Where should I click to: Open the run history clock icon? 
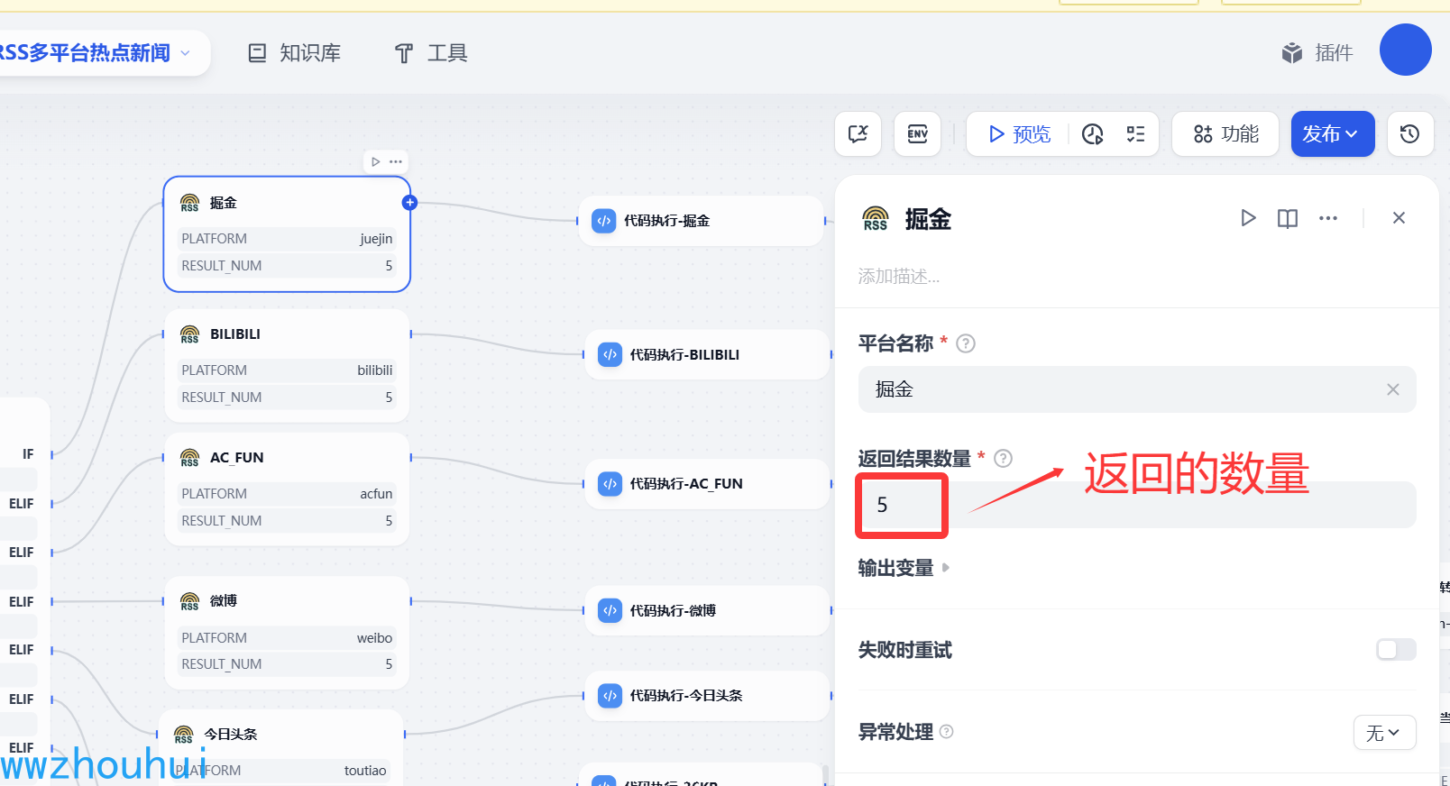pyautogui.click(x=1092, y=134)
